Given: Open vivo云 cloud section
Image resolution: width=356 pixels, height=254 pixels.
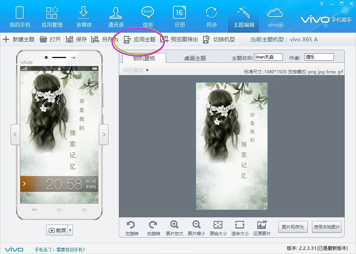Looking at the screenshot, I should point(275,17).
